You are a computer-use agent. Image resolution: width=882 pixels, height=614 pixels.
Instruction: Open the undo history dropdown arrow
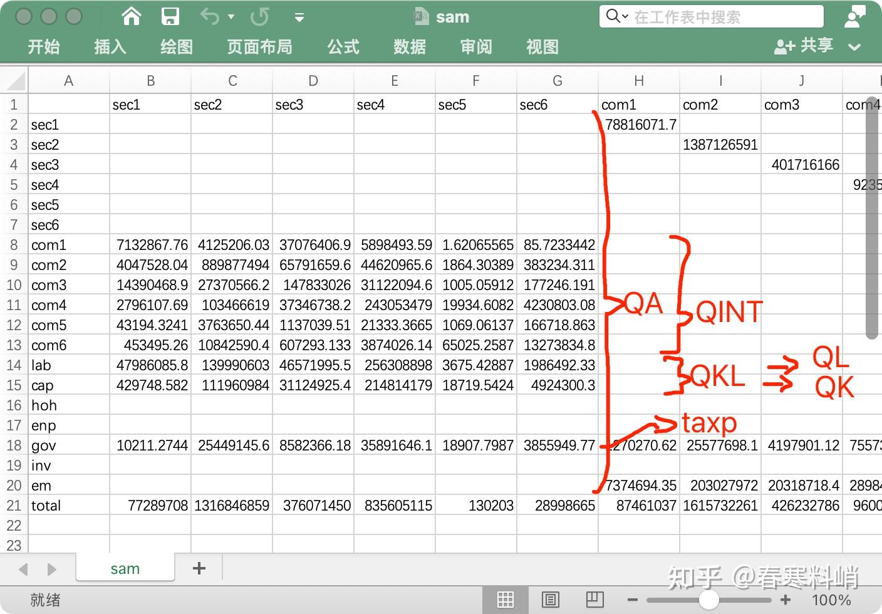point(231,17)
